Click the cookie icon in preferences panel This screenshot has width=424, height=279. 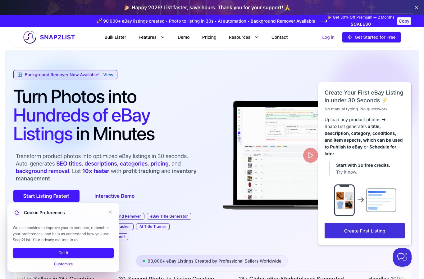point(17,213)
